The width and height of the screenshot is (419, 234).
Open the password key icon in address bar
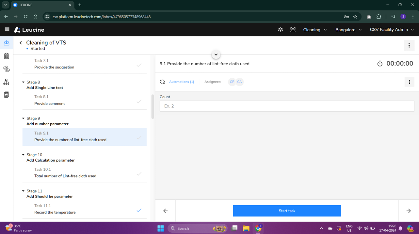(x=346, y=17)
